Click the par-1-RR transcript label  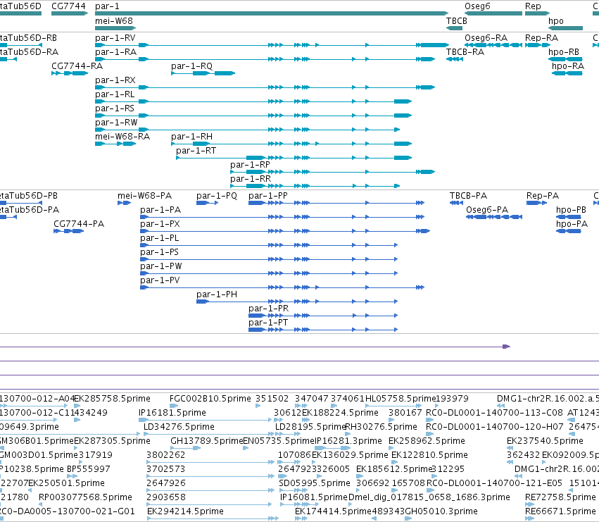[250, 179]
